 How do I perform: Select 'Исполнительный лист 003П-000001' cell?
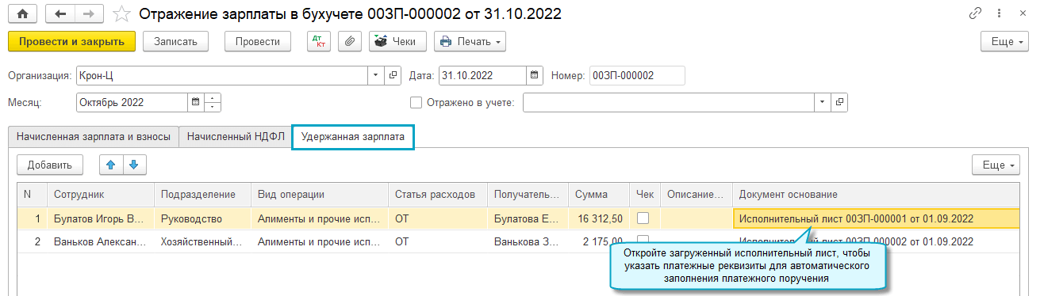point(876,218)
